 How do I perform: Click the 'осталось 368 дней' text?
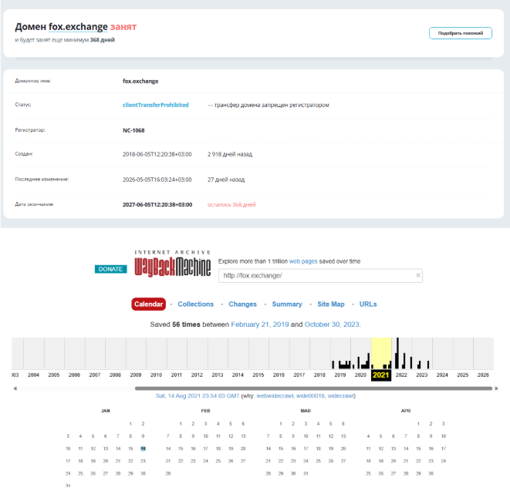(231, 205)
